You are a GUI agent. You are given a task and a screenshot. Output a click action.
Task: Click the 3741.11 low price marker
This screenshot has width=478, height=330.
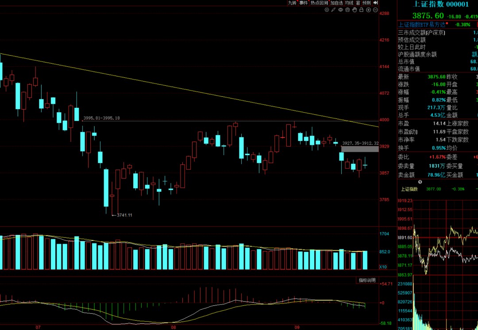pyautogui.click(x=124, y=215)
